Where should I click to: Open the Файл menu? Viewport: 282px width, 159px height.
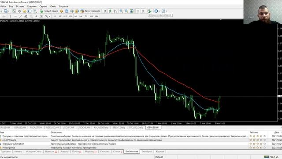(x=3, y=6)
